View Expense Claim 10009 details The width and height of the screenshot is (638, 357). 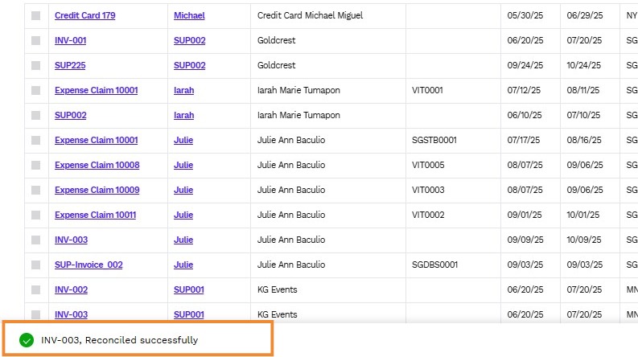tap(97, 190)
